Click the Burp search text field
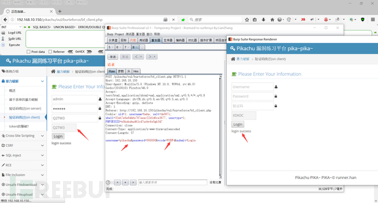 [173, 183]
